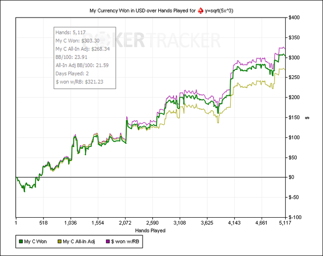Click the 4,661 x-axis tick label

(x=262, y=223)
